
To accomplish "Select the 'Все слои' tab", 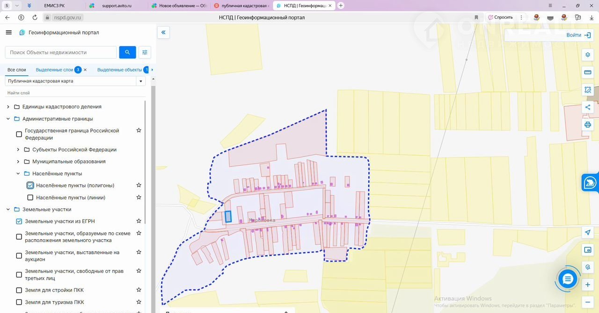I will pos(17,70).
